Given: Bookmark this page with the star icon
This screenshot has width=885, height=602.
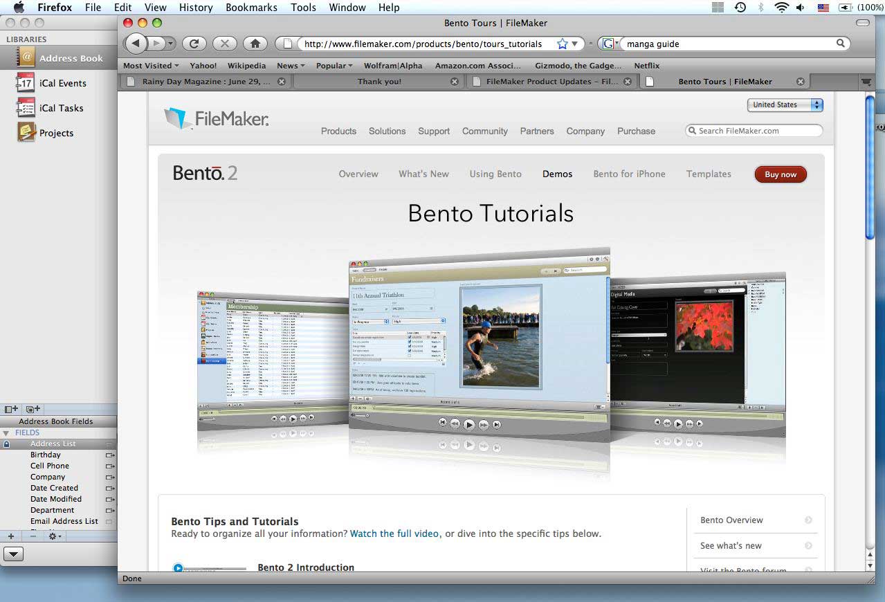Looking at the screenshot, I should click(562, 44).
